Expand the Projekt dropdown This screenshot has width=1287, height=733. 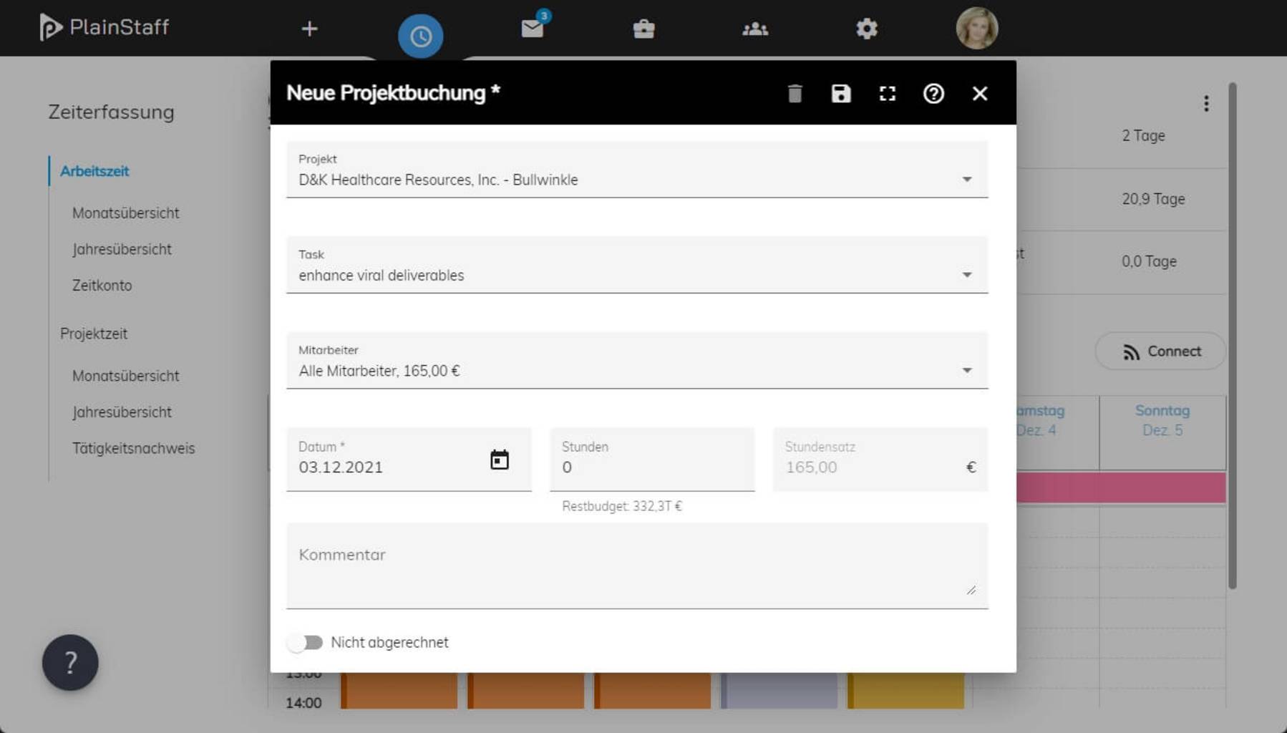[x=966, y=179]
